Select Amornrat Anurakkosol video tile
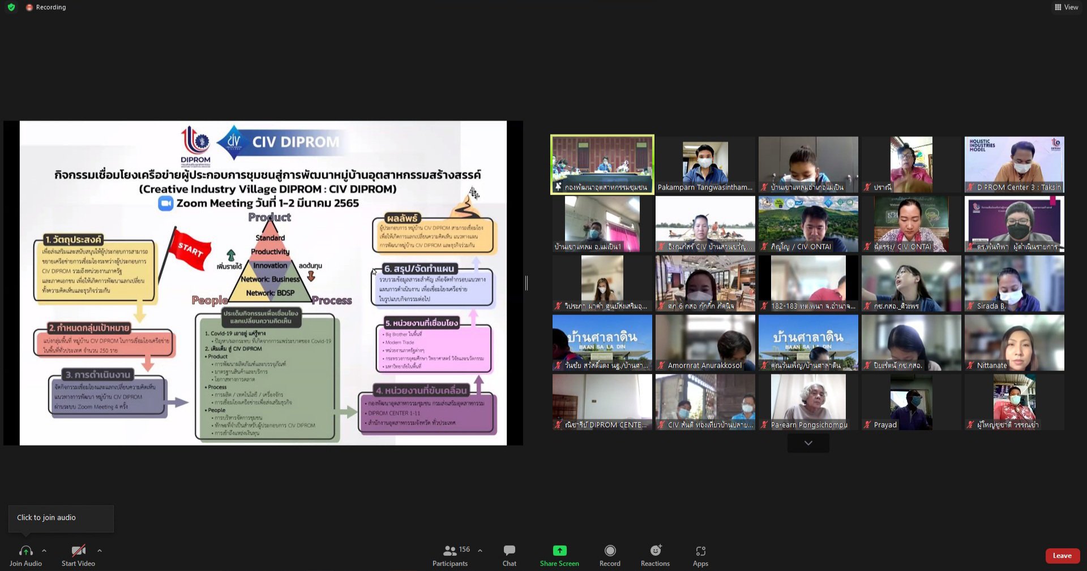This screenshot has width=1087, height=571. (705, 343)
